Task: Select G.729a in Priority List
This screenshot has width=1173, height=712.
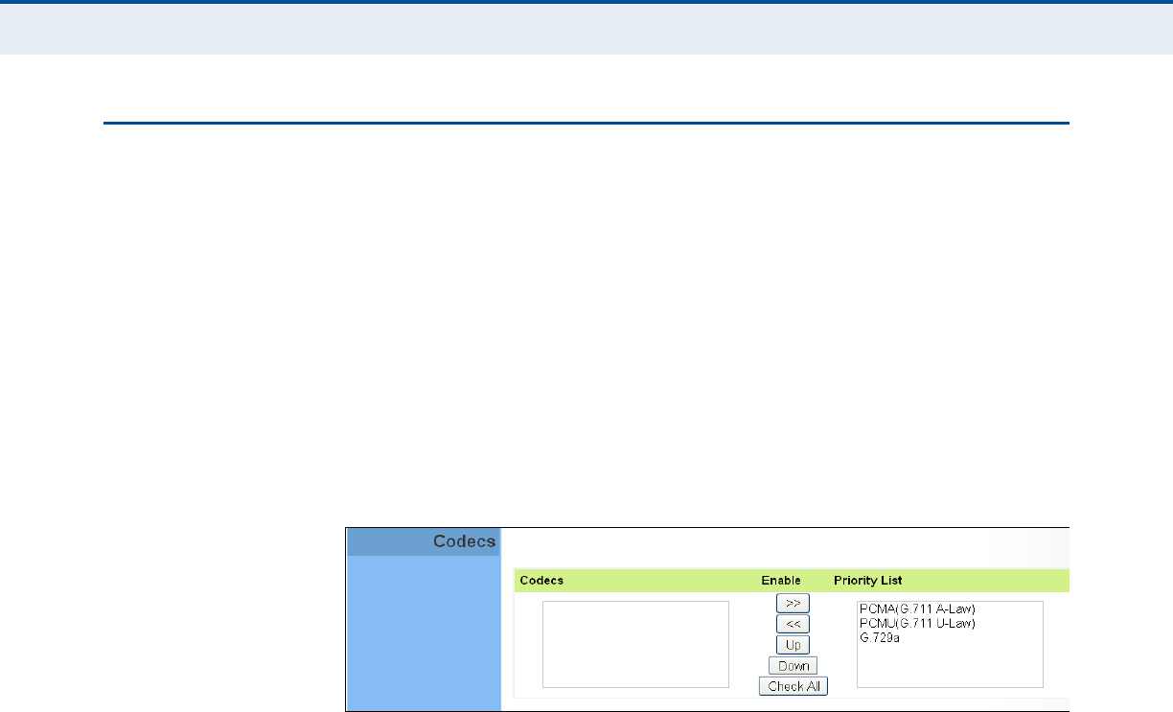Action: pyautogui.click(x=880, y=637)
